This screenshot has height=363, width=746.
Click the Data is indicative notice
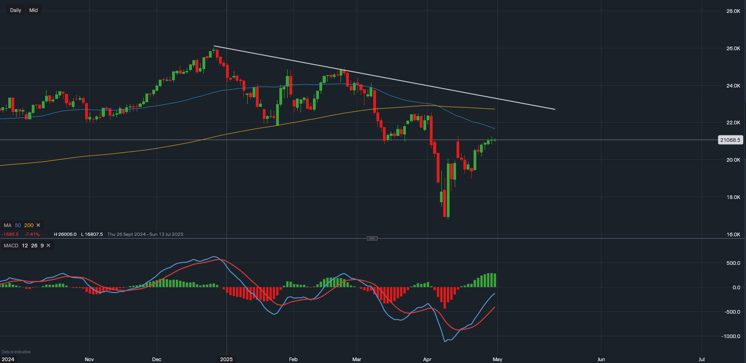pyautogui.click(x=16, y=352)
